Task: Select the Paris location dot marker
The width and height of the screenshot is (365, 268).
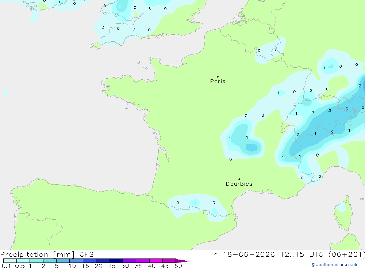Action: tap(218, 76)
